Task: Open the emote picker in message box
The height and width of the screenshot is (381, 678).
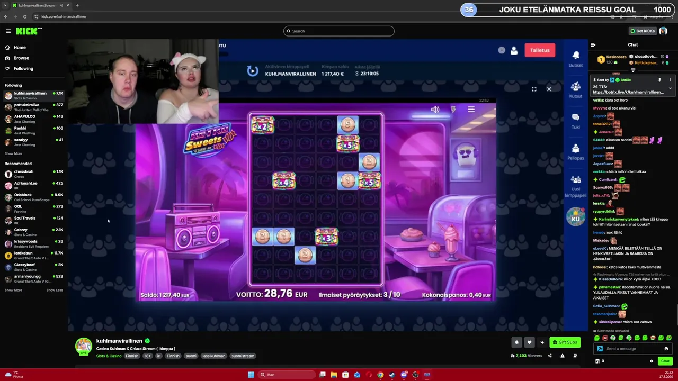Action: pyautogui.click(x=666, y=349)
